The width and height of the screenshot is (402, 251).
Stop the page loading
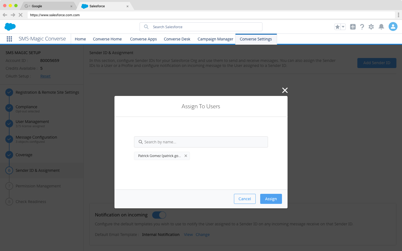21,15
